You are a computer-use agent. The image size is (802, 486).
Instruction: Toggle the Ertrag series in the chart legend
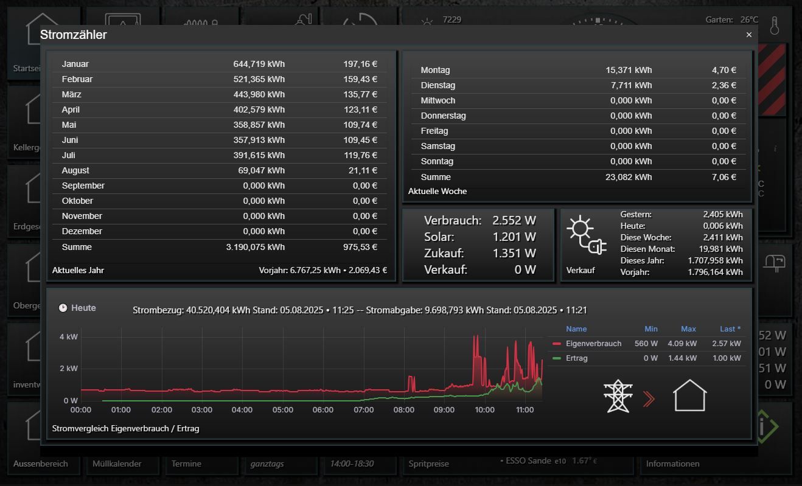click(576, 358)
